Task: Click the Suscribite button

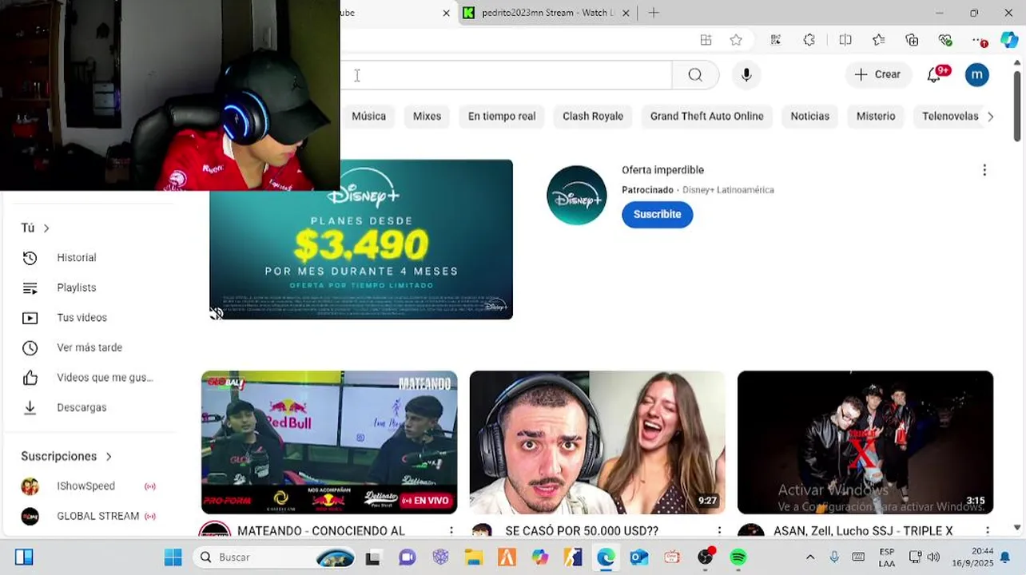Action: (658, 214)
